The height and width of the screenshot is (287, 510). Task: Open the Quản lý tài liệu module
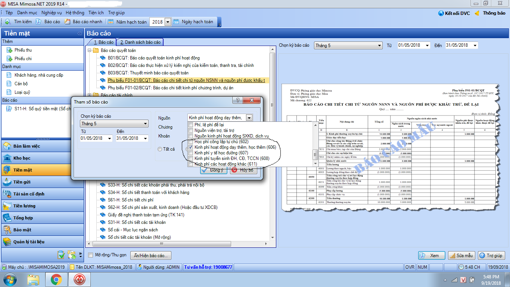(42, 242)
